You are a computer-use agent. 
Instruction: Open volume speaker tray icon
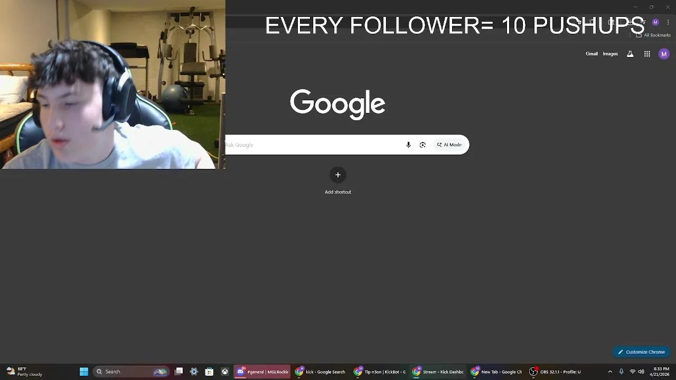[641, 372]
